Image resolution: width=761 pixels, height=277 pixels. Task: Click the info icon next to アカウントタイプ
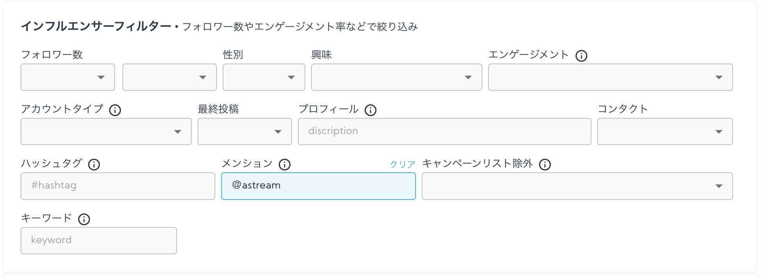pos(115,110)
